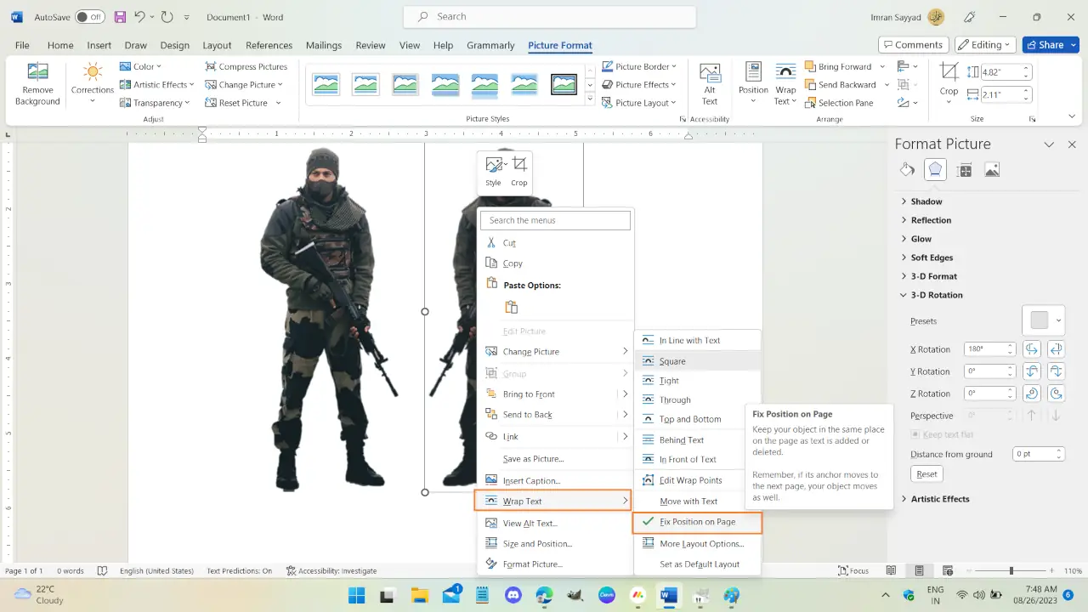Select the last picture style thumbnail
Image resolution: width=1088 pixels, height=612 pixels.
coord(564,84)
